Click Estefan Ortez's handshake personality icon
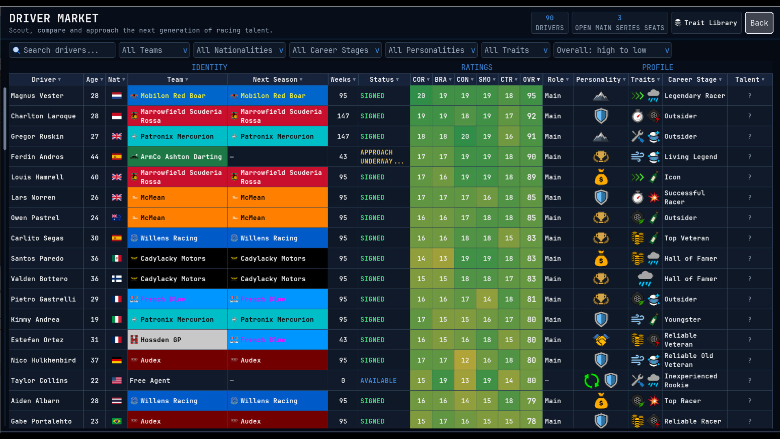Image resolution: width=780 pixels, height=439 pixels. coord(601,340)
